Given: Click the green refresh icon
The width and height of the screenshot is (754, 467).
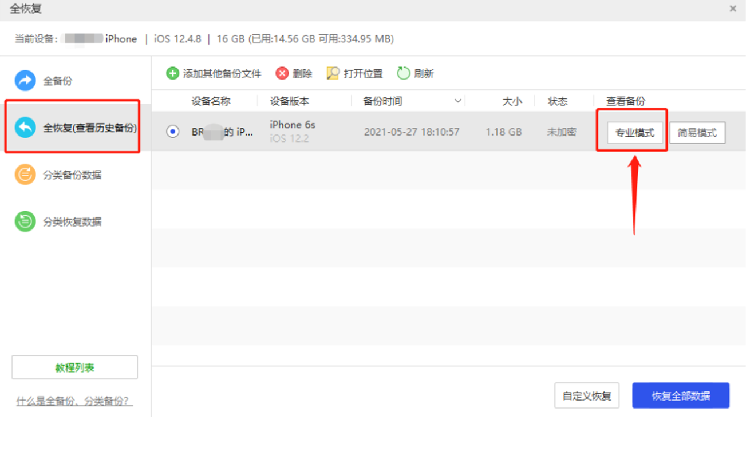Looking at the screenshot, I should click(x=404, y=73).
